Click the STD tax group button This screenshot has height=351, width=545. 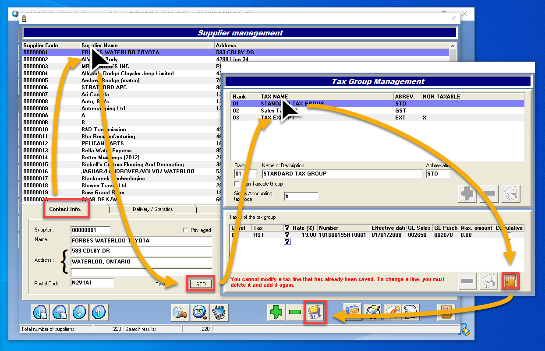[x=201, y=284]
